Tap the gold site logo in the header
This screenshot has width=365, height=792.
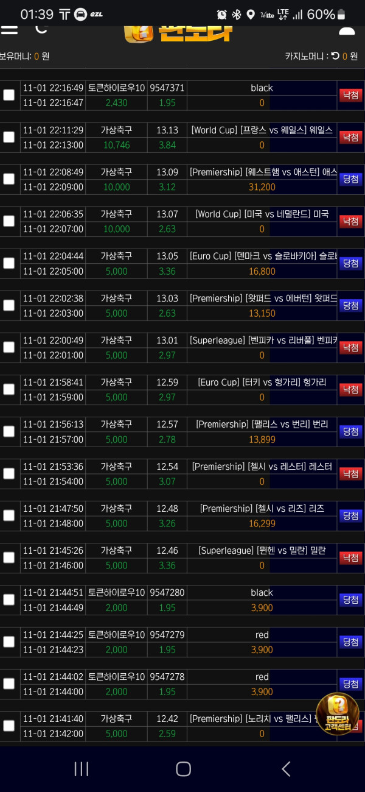pos(179,32)
